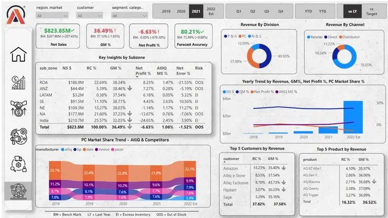
Task: Open the Finance view dollar-chart icon
Action: coord(19,82)
